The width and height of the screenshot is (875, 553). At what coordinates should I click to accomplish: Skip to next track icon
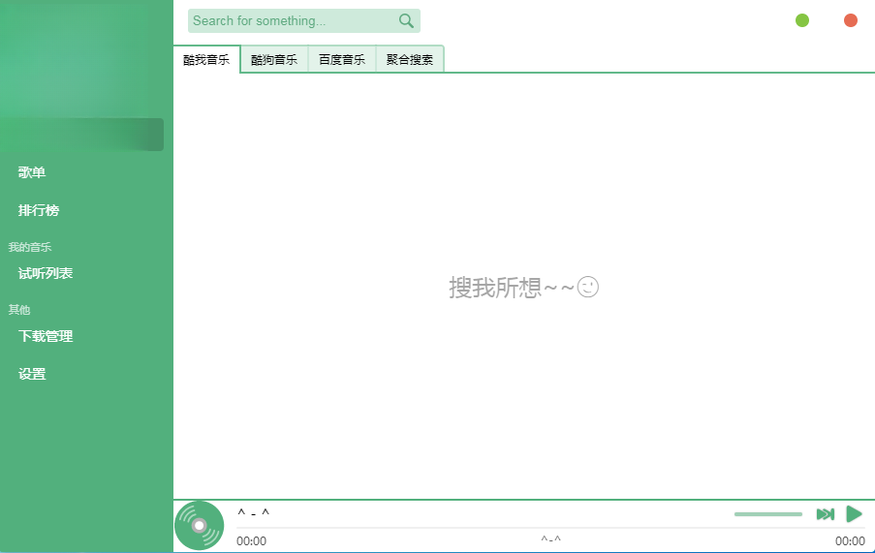(x=826, y=514)
